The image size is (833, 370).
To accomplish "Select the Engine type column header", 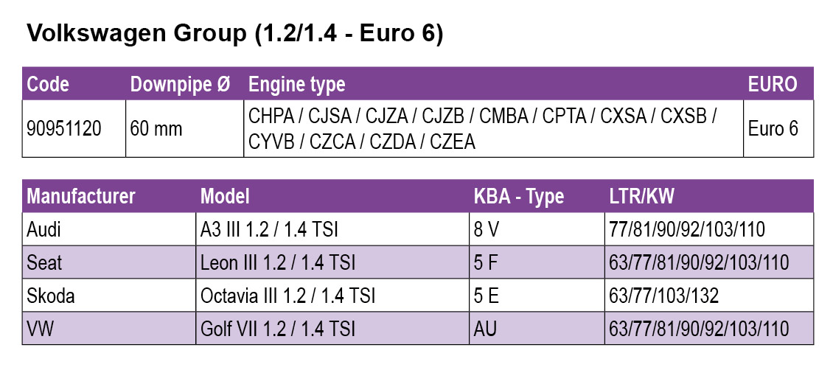I will 296,84.
